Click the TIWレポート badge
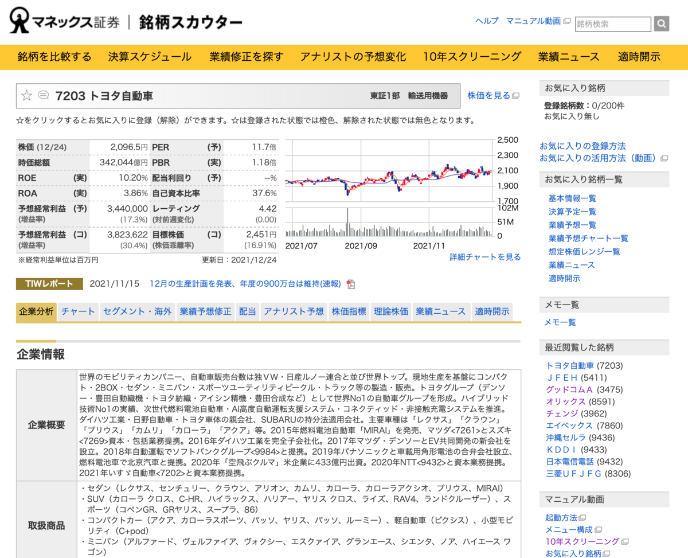Viewport: 688px width, 558px height. pos(49,284)
